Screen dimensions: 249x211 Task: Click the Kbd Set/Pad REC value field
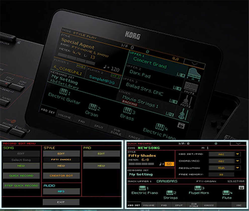point(221,154)
